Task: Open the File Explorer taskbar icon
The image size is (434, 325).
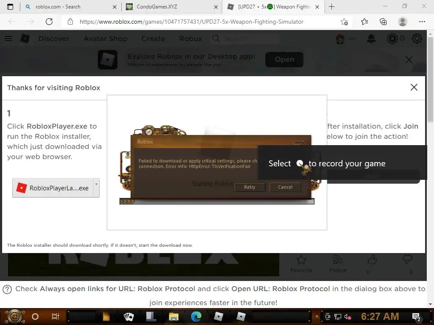Action: click(174, 317)
